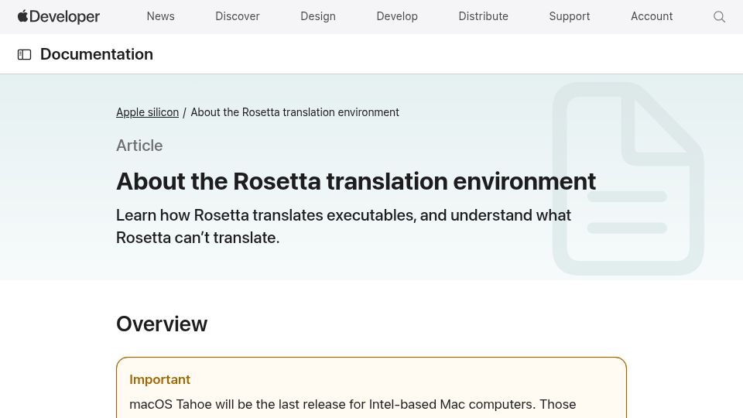743x418 pixels.
Task: Click 'About the Rosetta translation environment' breadcrumb text
Action: (x=295, y=112)
